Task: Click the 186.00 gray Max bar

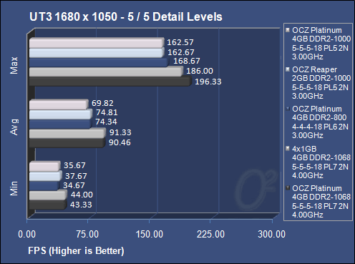Action: coord(106,72)
